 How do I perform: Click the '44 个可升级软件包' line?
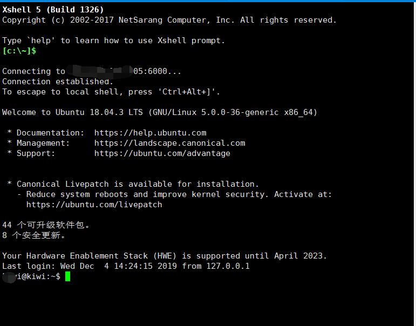tap(46, 225)
